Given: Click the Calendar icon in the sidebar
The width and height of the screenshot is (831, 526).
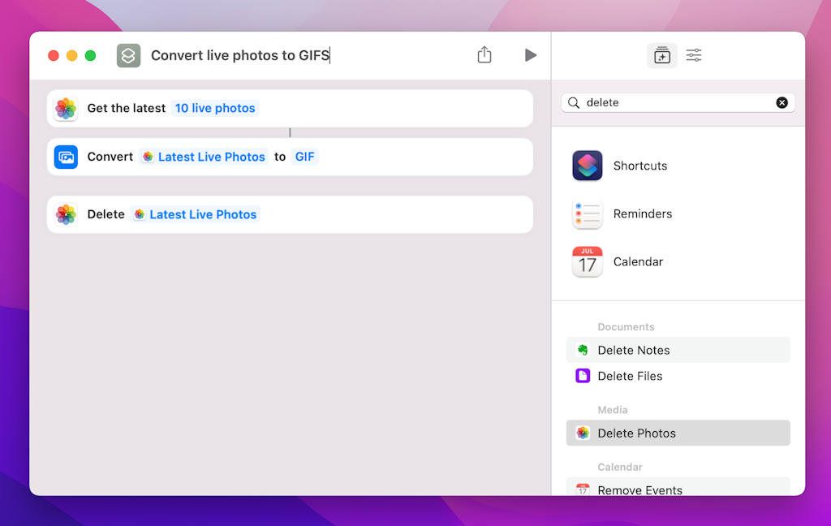Looking at the screenshot, I should 587,261.
